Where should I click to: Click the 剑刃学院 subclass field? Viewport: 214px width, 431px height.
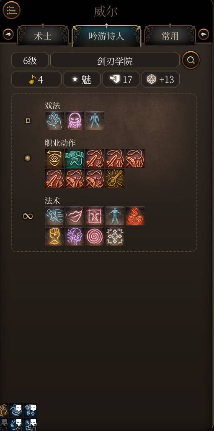[x=115, y=60]
